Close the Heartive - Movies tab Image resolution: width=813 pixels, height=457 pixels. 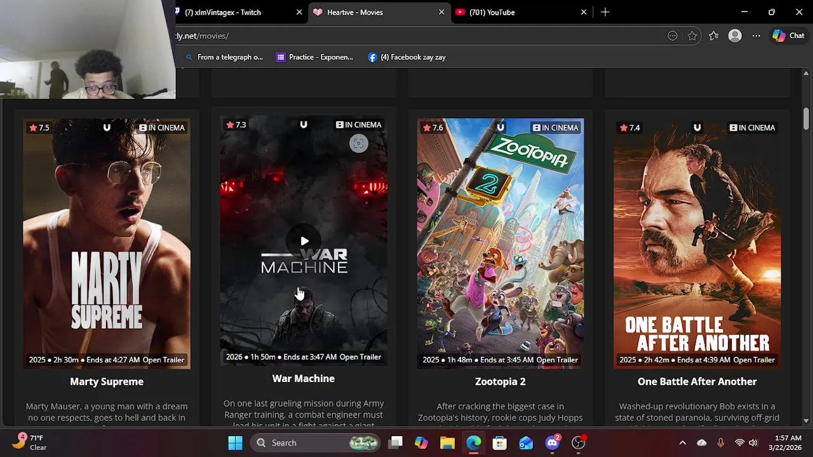[441, 12]
